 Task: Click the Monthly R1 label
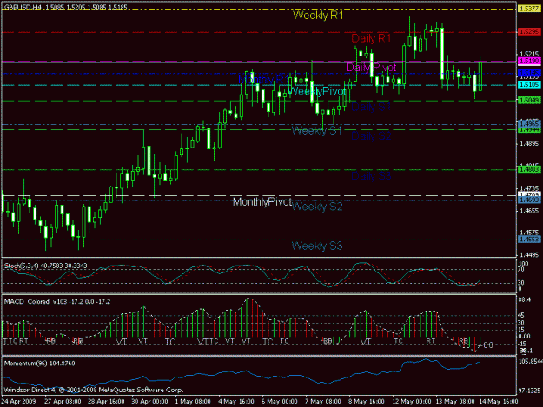coord(263,80)
